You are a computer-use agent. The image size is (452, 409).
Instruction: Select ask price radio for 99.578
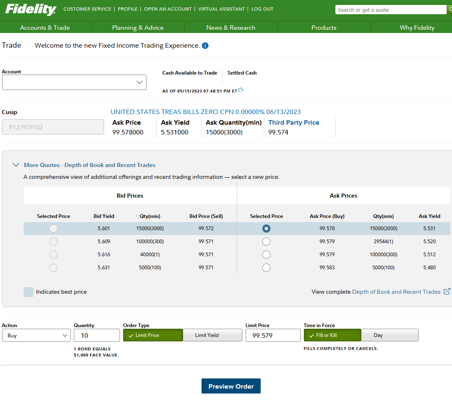pos(266,229)
